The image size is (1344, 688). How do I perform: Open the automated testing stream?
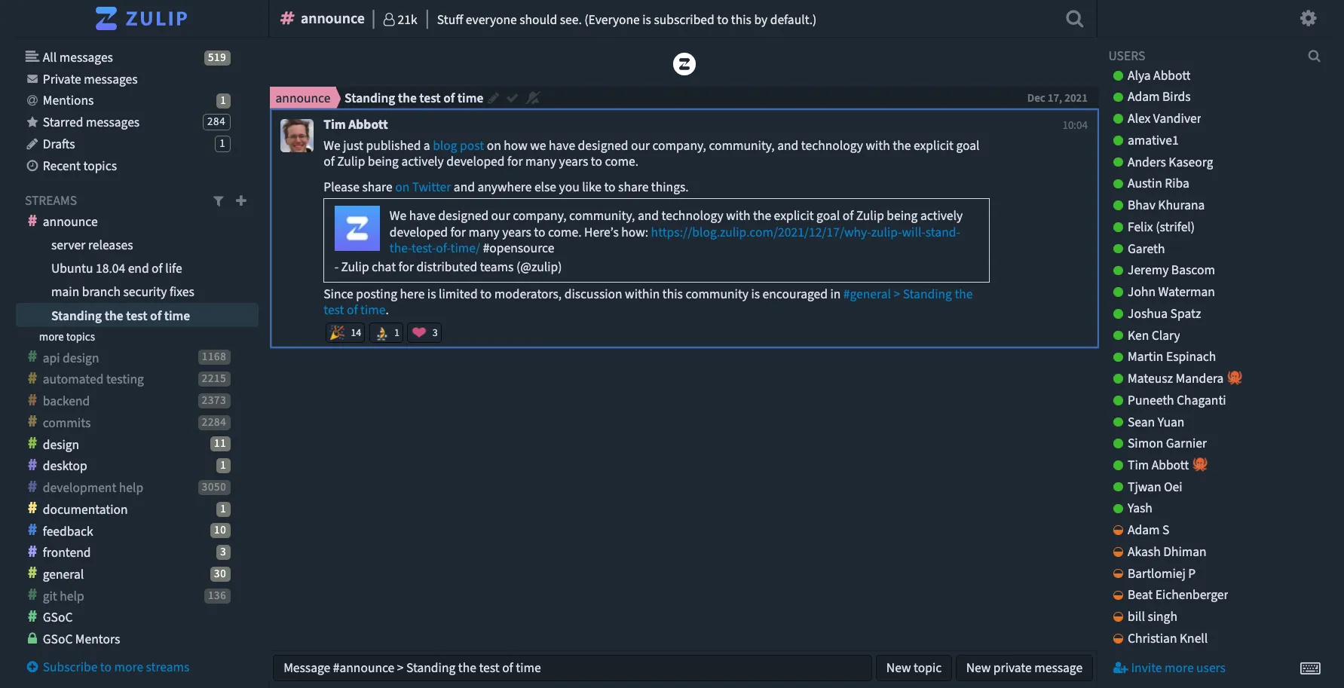[93, 379]
